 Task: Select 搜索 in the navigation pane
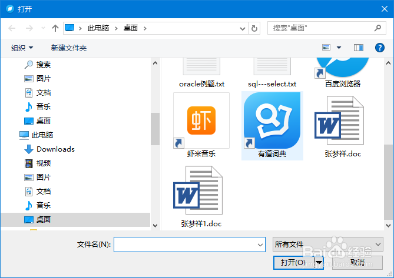tap(38, 65)
